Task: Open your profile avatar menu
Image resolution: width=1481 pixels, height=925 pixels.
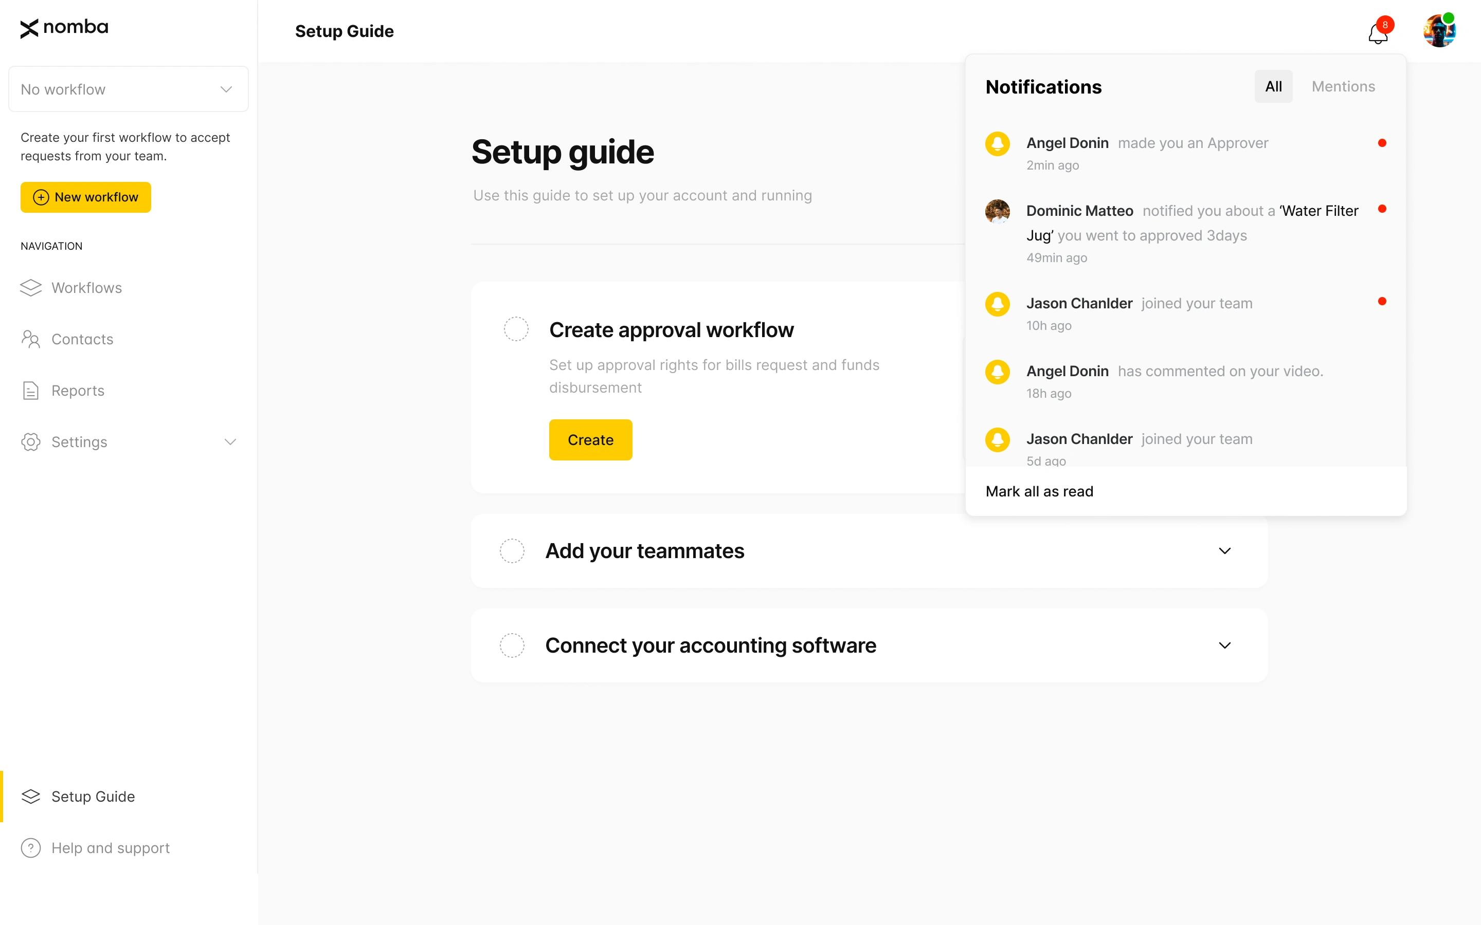Action: click(1439, 30)
